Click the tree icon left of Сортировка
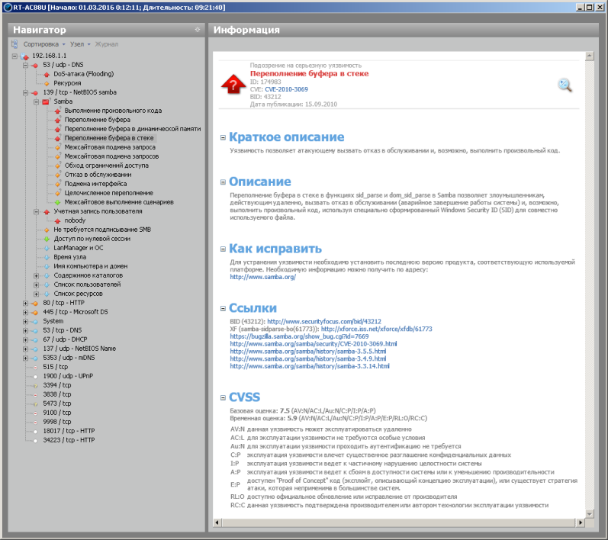This screenshot has width=608, height=540. 14,44
